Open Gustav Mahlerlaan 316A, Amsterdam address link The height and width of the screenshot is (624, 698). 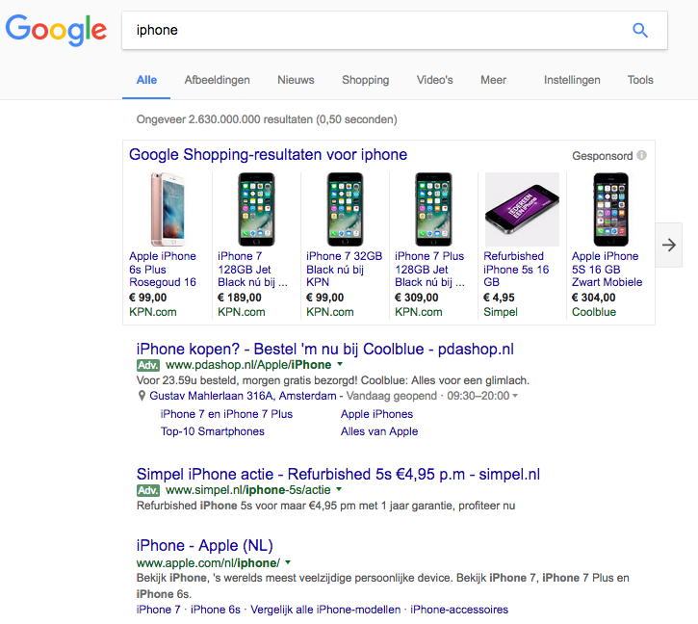click(243, 396)
